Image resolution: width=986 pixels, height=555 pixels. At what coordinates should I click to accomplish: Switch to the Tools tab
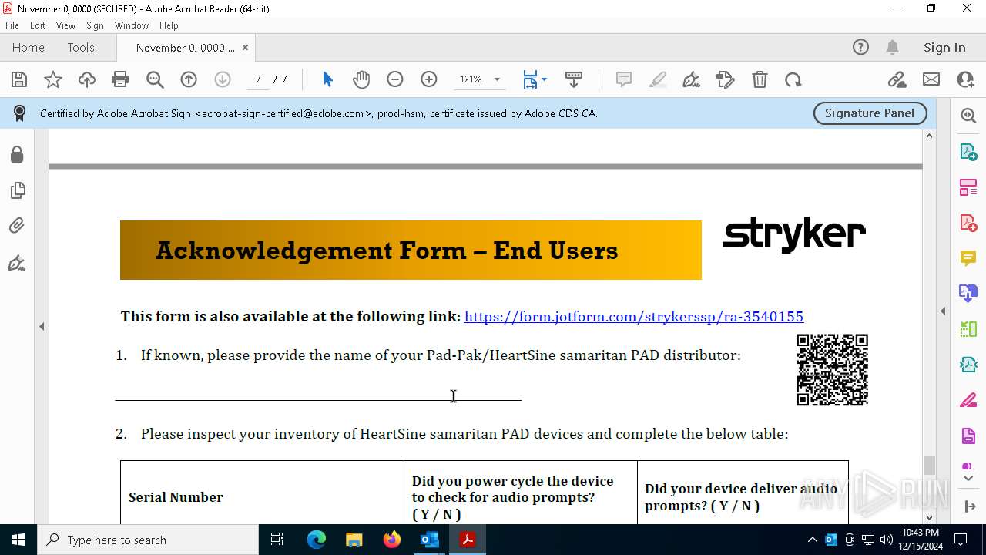81,47
